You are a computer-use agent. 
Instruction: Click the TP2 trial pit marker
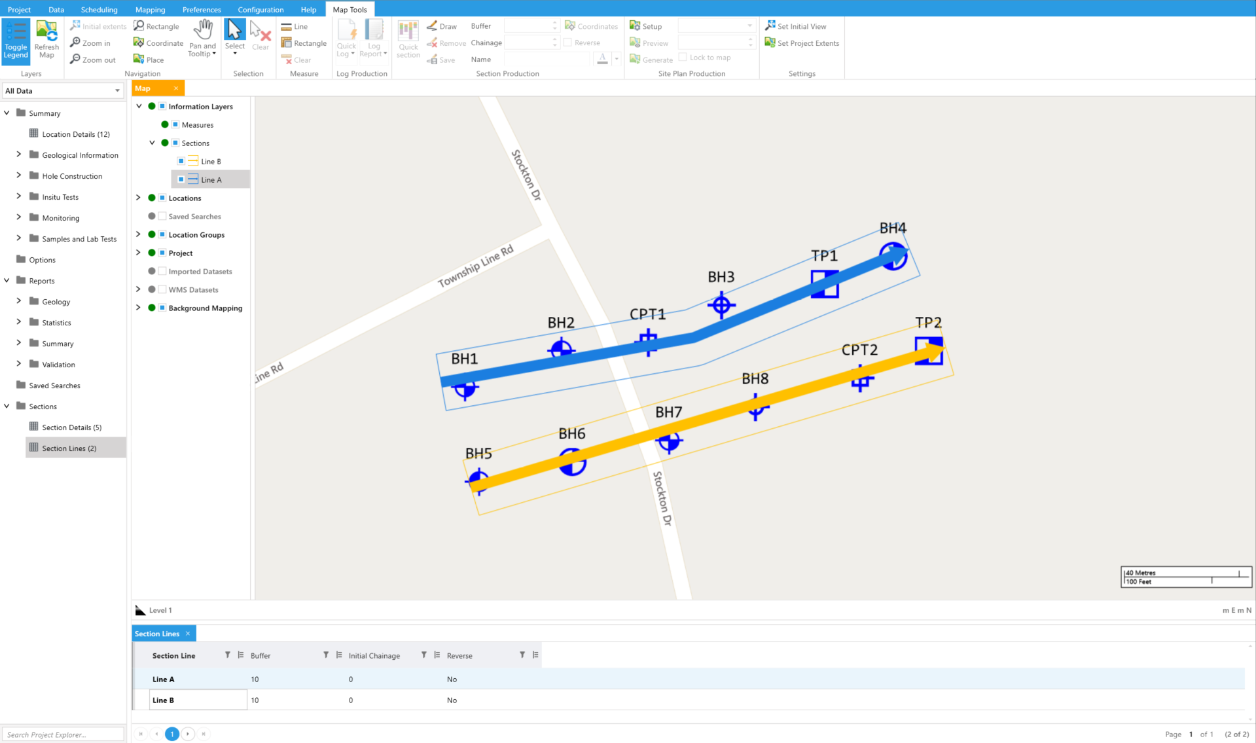click(x=929, y=351)
